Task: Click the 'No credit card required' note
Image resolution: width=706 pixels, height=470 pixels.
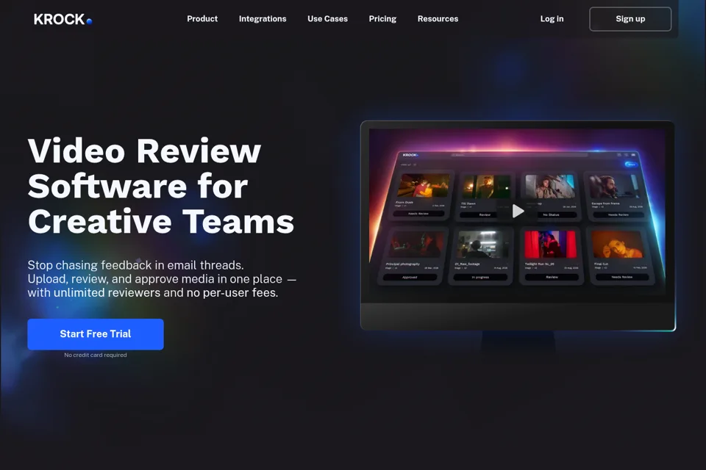Action: (x=96, y=355)
